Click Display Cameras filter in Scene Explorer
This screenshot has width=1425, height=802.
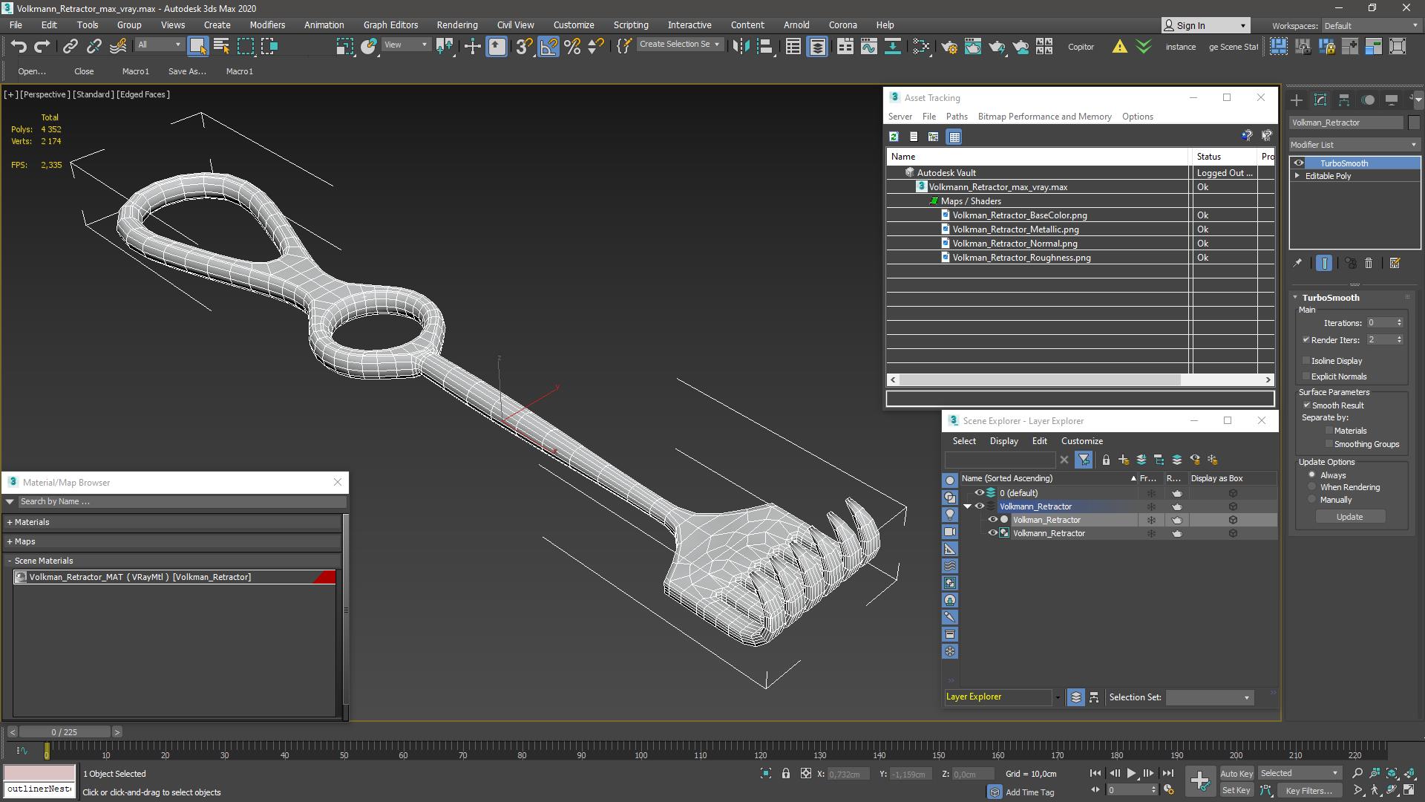(x=950, y=532)
